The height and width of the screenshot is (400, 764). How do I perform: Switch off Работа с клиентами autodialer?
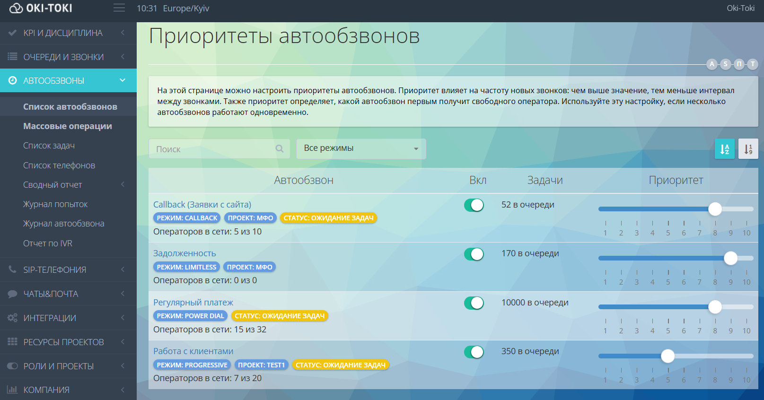pos(474,352)
